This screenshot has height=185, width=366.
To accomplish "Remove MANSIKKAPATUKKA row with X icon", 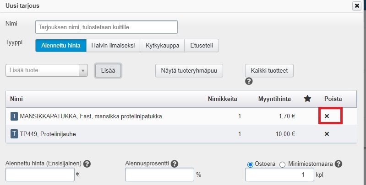I will (x=327, y=116).
